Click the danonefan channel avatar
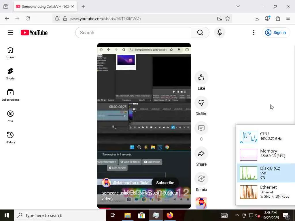 click(x=106, y=183)
